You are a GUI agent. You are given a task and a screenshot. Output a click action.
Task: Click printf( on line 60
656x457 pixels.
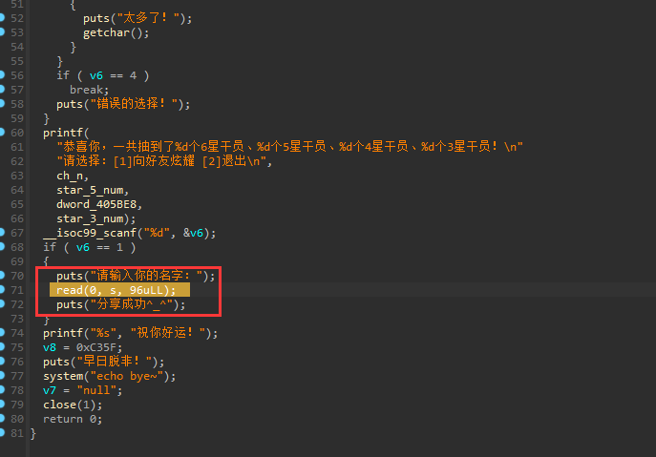pos(66,133)
